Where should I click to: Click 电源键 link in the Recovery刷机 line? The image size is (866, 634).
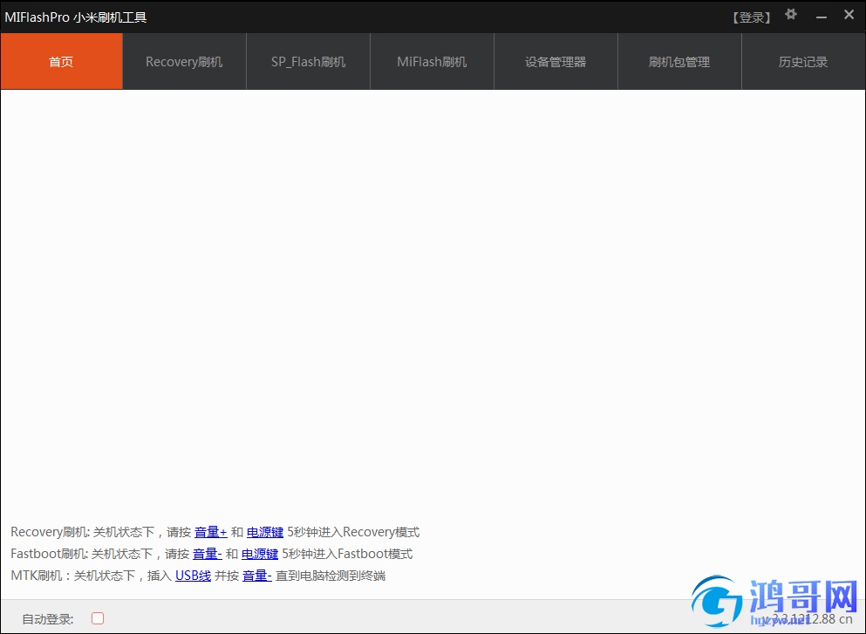(x=265, y=532)
